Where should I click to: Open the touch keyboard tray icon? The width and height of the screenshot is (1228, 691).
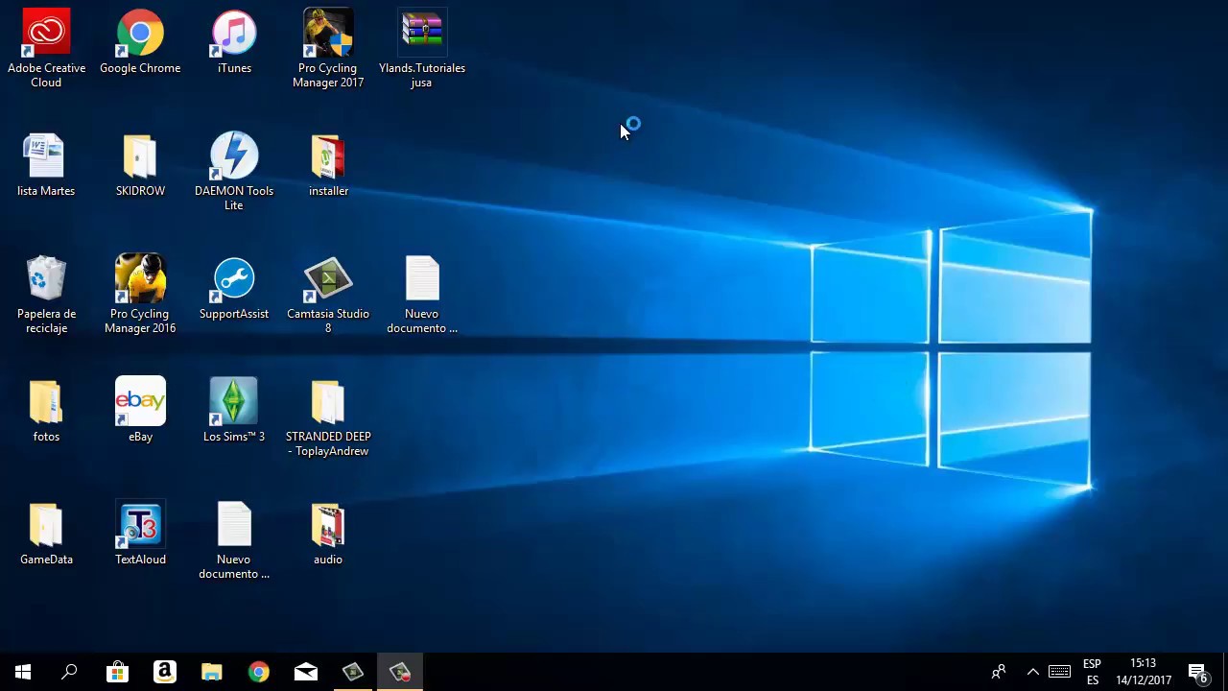[x=1059, y=672]
